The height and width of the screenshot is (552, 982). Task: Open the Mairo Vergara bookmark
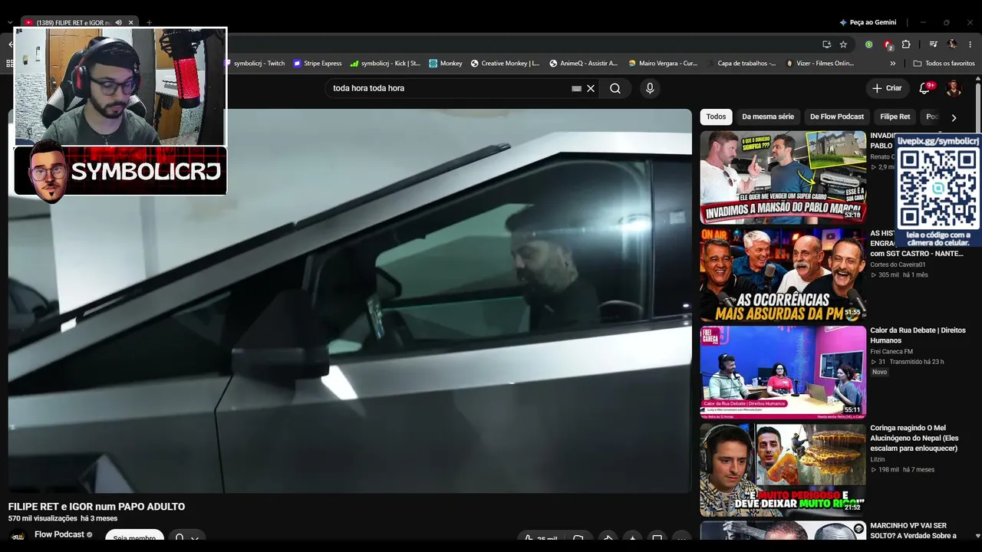coord(663,64)
